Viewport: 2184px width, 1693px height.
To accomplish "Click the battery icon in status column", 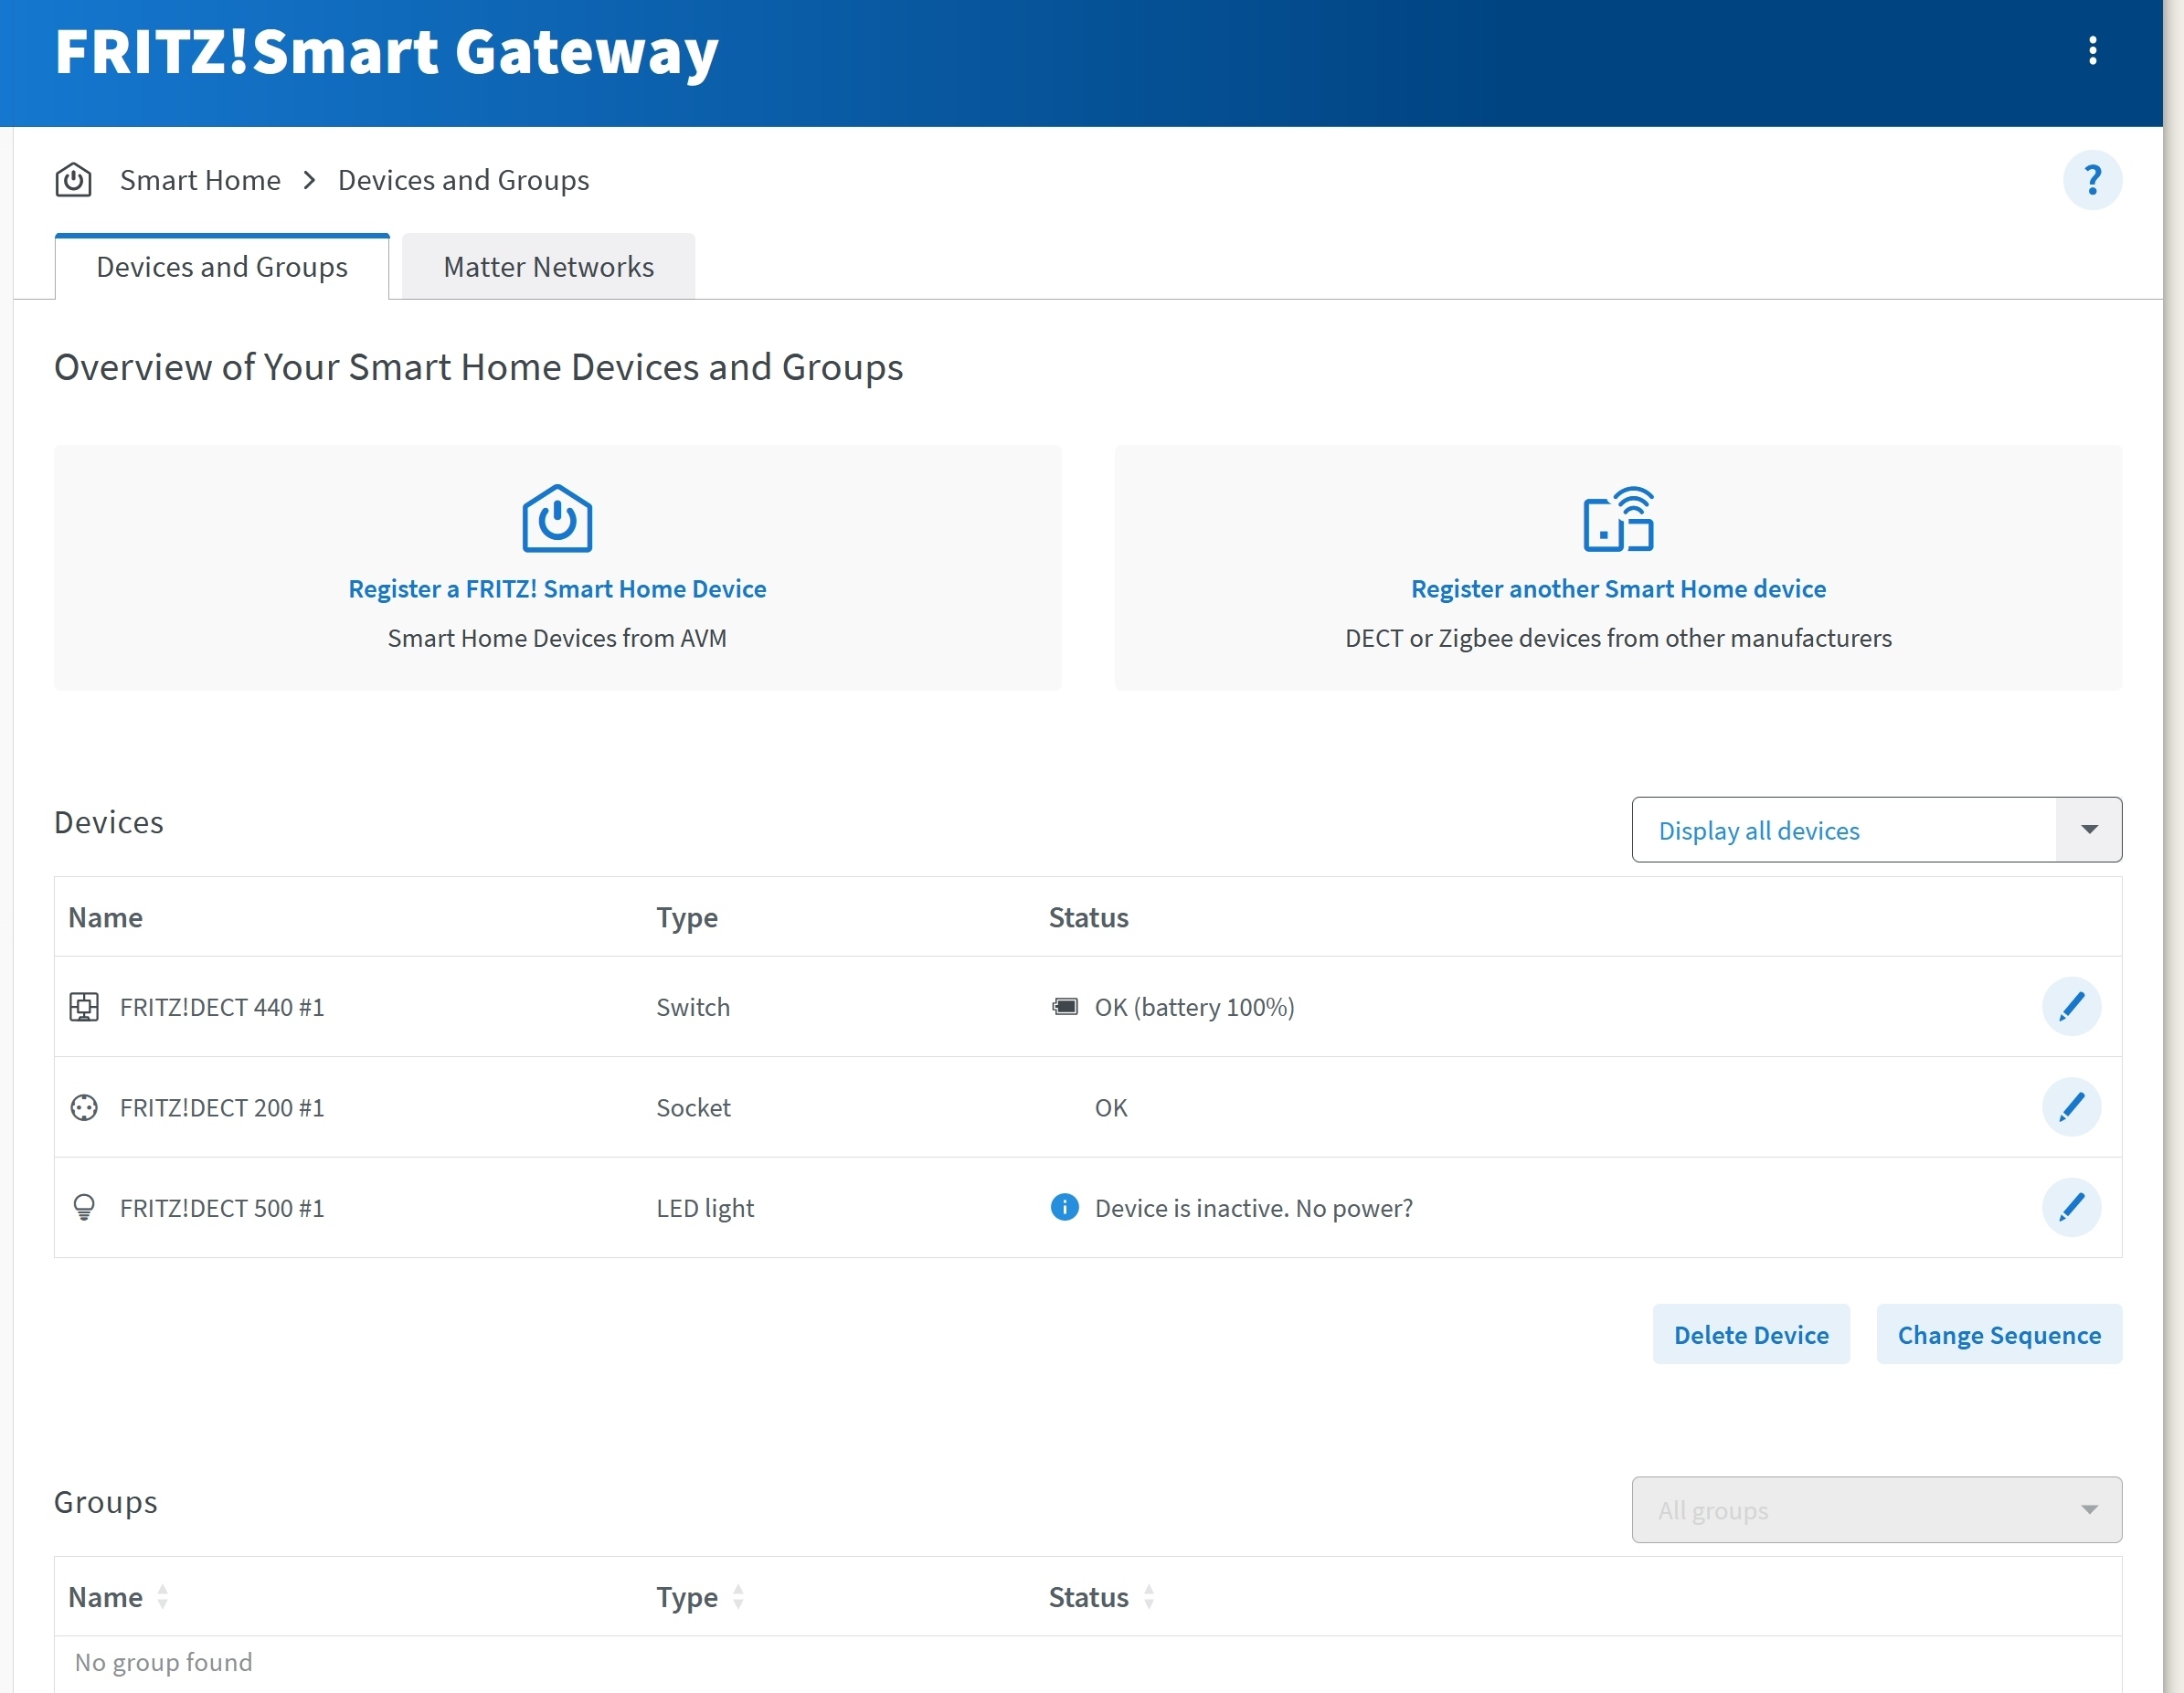I will click(1065, 1007).
